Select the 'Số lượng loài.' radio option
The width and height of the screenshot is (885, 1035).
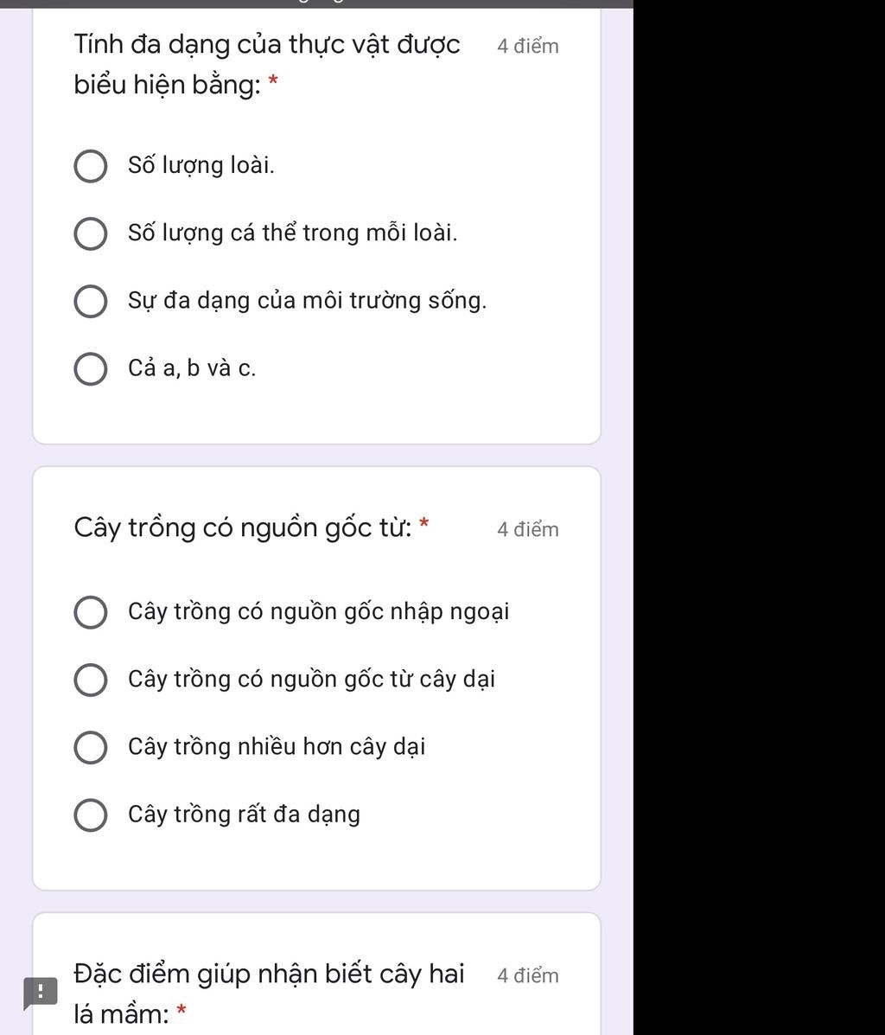91,167
